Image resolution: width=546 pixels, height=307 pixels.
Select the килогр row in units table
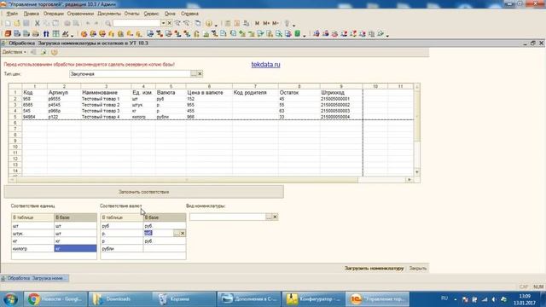point(54,248)
